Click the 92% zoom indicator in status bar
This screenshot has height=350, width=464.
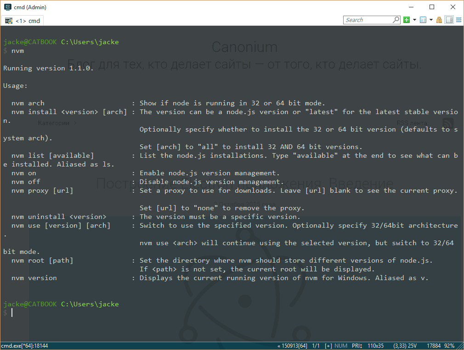[449, 345]
